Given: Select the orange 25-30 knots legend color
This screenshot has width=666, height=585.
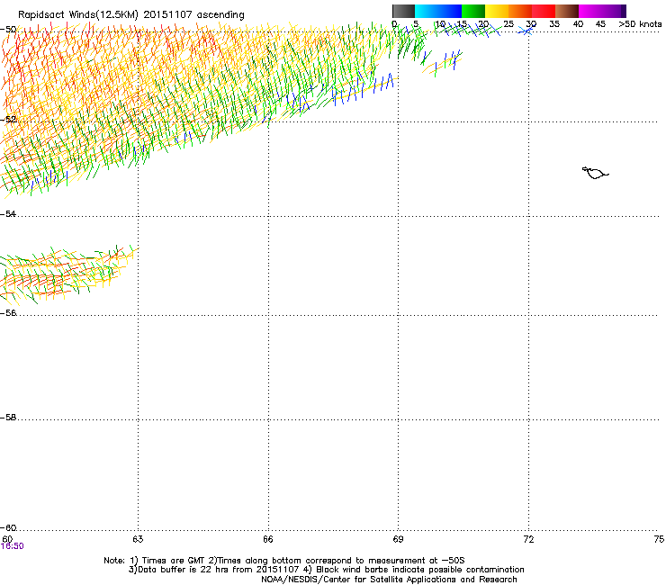Looking at the screenshot, I should coord(520,11).
